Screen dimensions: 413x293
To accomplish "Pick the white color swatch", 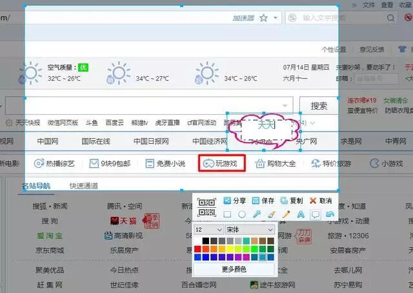I will tap(197, 241).
